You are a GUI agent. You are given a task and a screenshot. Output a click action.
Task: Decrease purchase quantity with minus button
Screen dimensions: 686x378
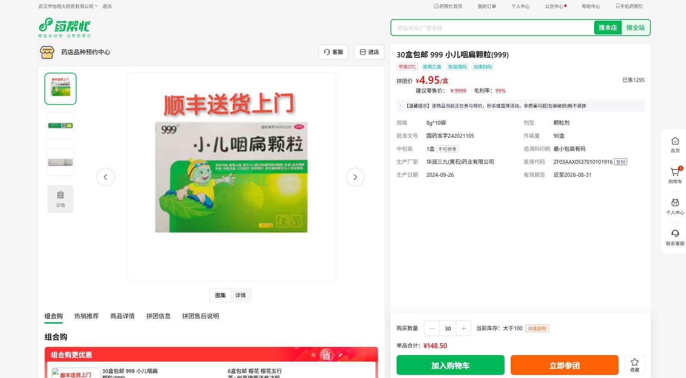(432, 328)
